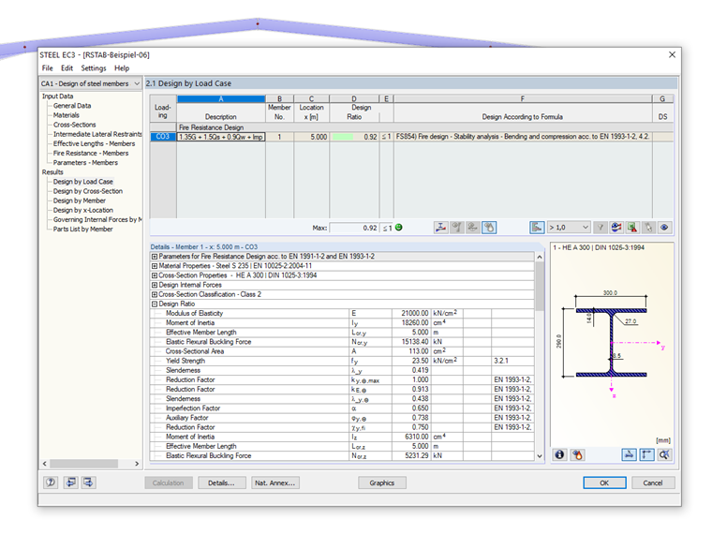Click the fire exposure view icon under cross-section

(x=578, y=454)
